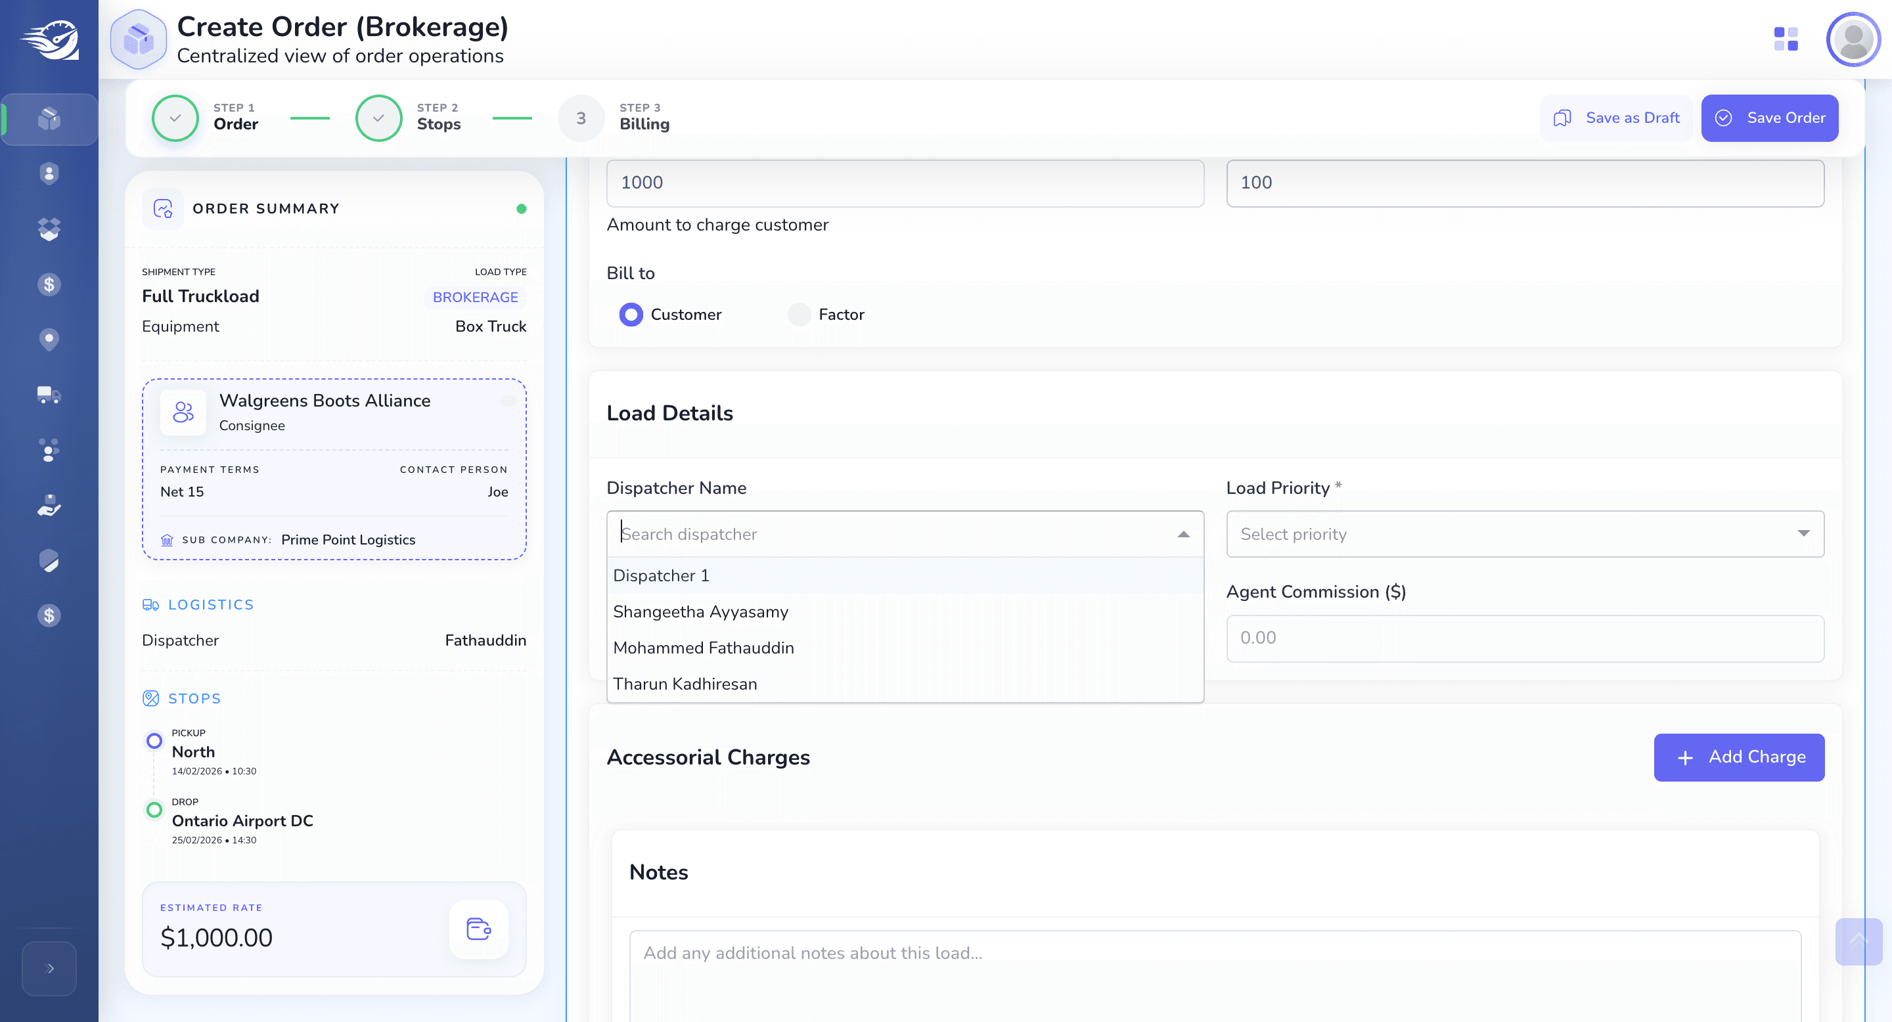Choose Tharun Kadhiresan from dispatcher list
This screenshot has height=1022, width=1892.
(x=905, y=684)
